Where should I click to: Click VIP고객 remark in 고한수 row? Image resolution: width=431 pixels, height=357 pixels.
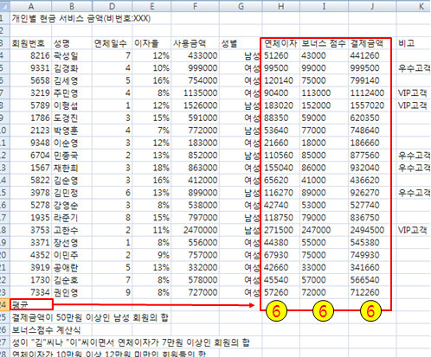(x=414, y=230)
